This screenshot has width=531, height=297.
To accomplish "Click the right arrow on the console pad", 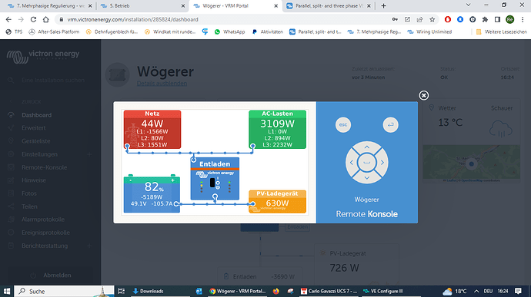I will tap(382, 163).
